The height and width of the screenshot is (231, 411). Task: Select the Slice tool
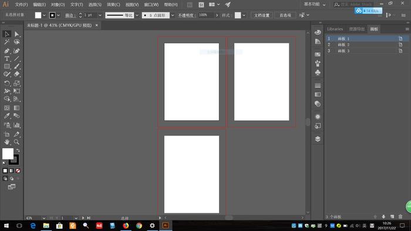click(16, 134)
